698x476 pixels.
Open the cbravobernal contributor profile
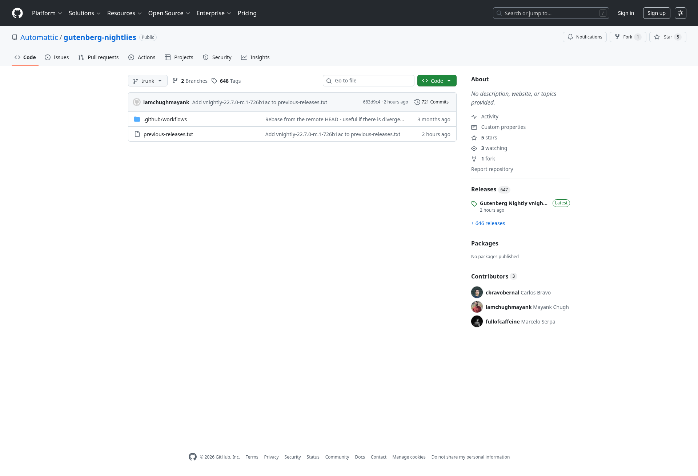(518, 293)
